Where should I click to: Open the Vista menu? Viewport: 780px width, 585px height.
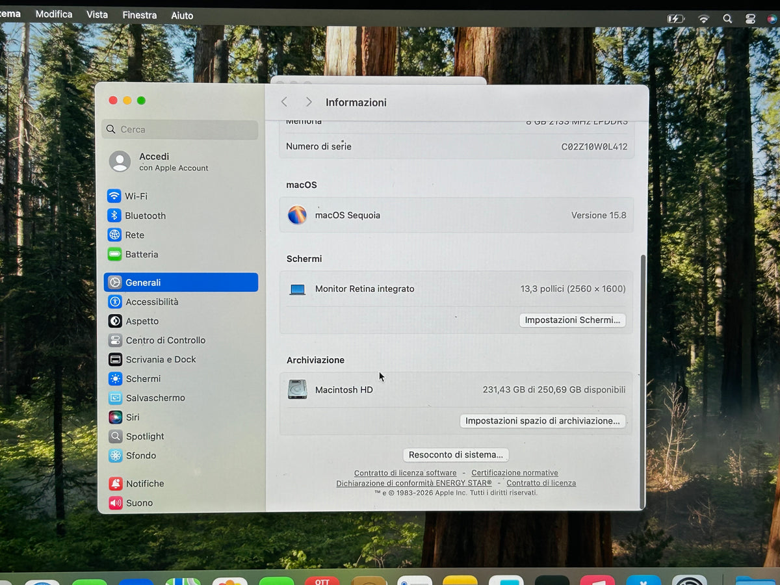pyautogui.click(x=97, y=14)
